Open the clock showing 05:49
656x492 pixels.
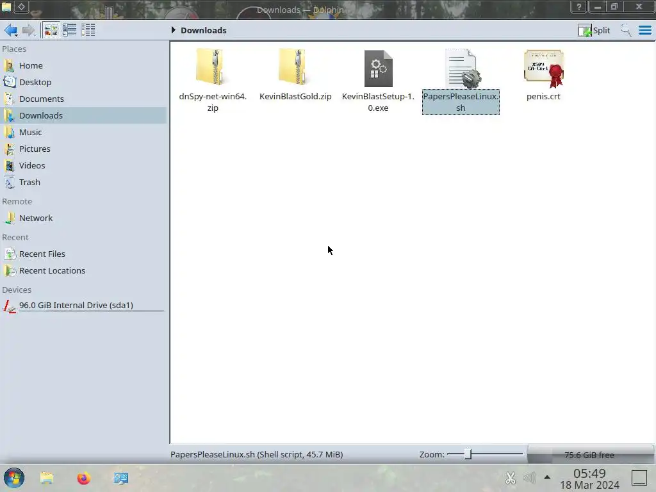click(589, 479)
